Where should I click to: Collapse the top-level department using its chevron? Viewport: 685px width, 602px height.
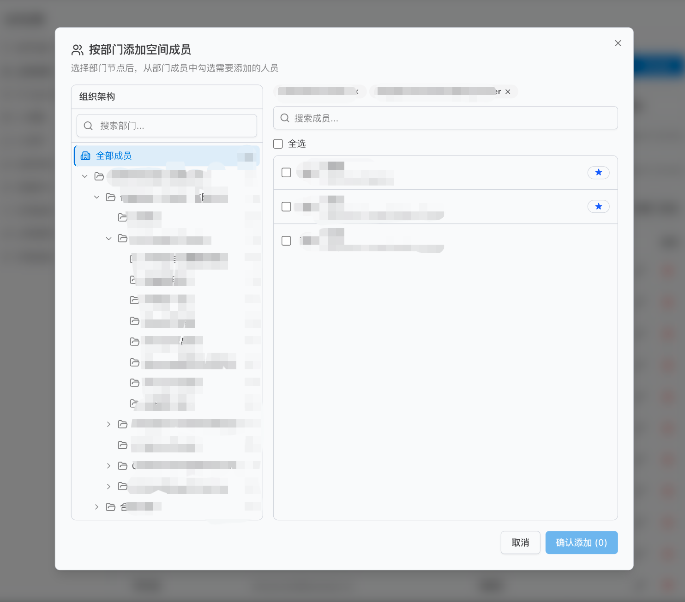pyautogui.click(x=84, y=176)
